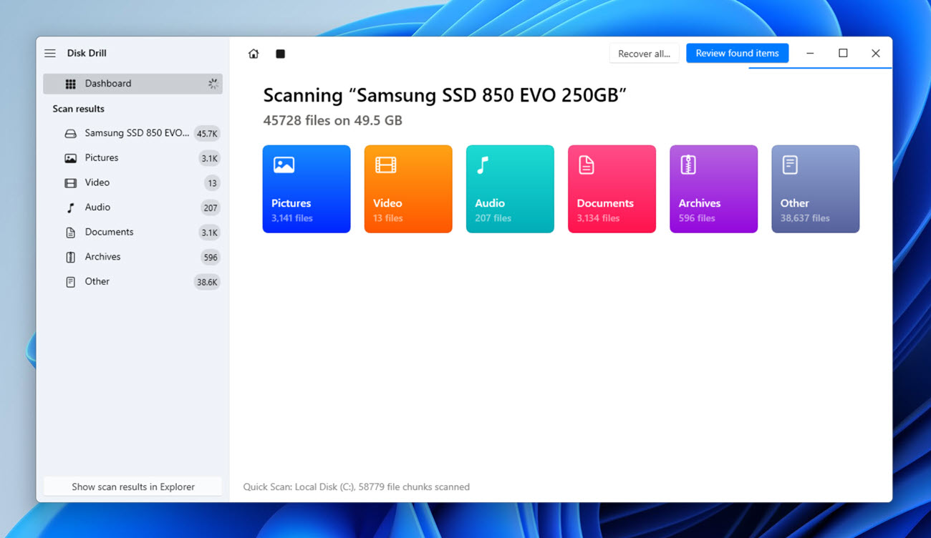Viewport: 931px width, 538px height.
Task: Open the Audio card with 207 files
Action: point(510,189)
